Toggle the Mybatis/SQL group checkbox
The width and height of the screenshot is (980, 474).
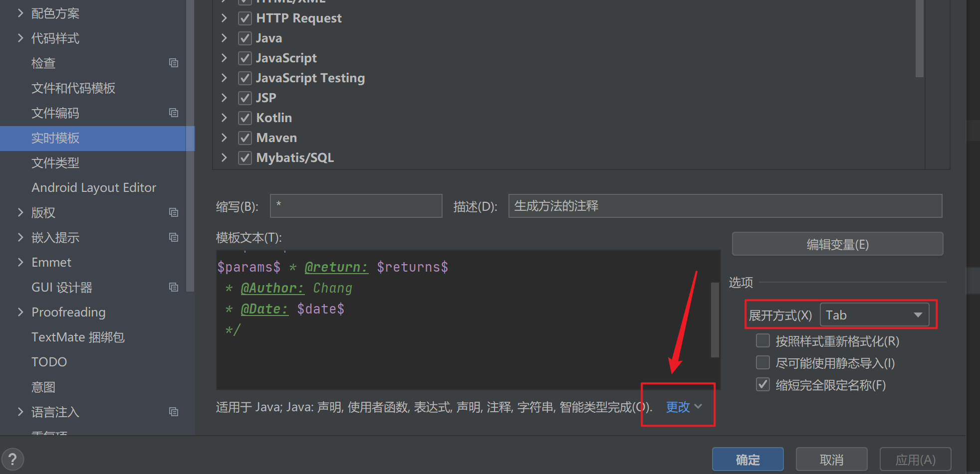[x=245, y=158]
